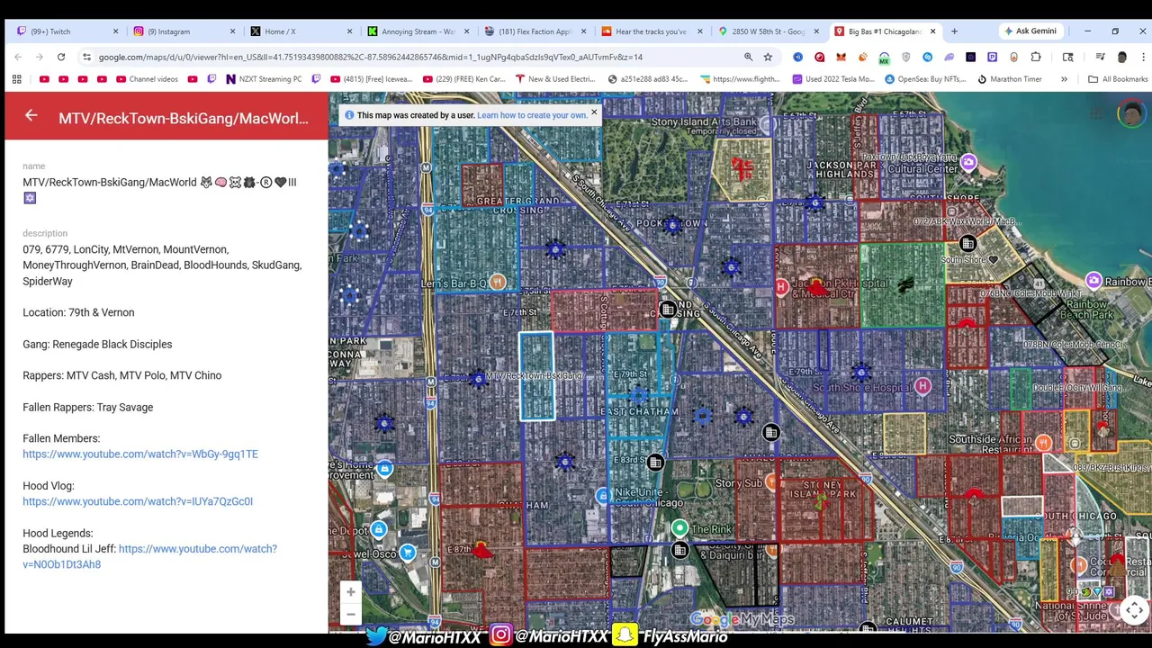Click the Rainbow Beach purple marker
1152x648 pixels.
pyautogui.click(x=1093, y=281)
